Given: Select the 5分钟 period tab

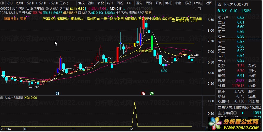Looking at the screenshot, I should [29, 3].
